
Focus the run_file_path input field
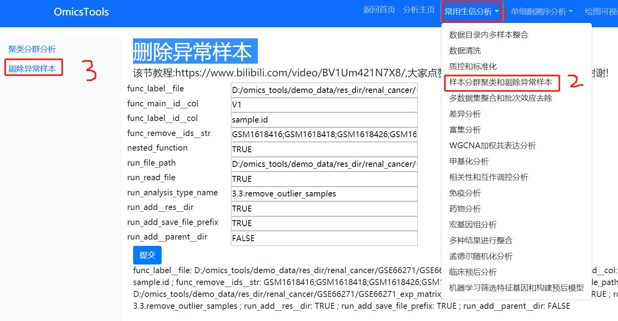tap(324, 164)
